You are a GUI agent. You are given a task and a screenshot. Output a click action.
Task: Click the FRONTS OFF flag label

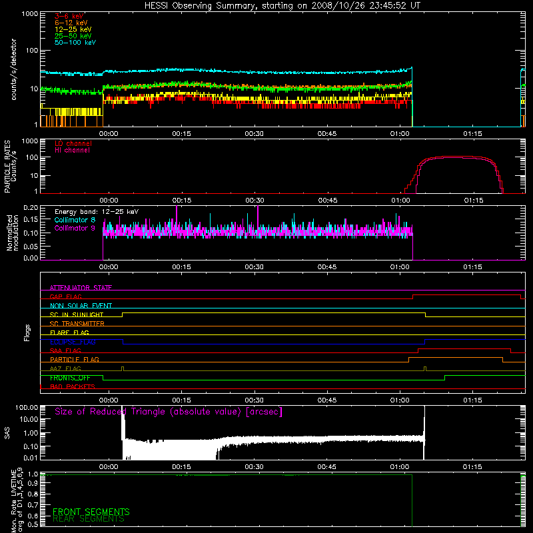(x=70, y=378)
